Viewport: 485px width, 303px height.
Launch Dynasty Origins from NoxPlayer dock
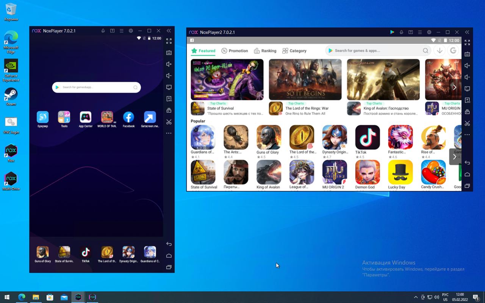[128, 252]
